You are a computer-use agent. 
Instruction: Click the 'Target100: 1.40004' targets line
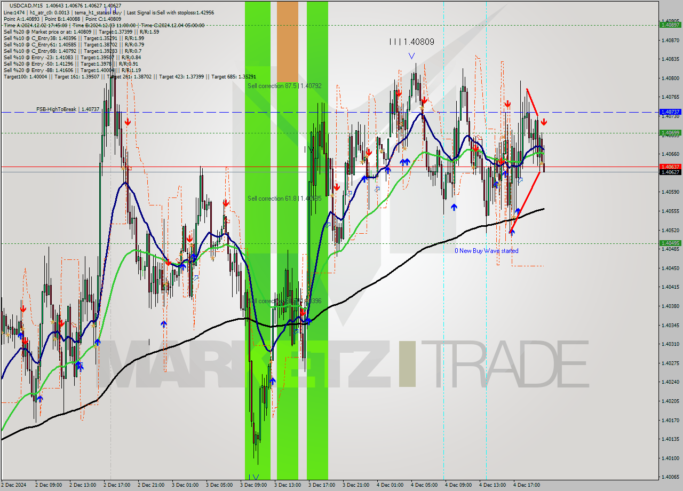(x=130, y=76)
